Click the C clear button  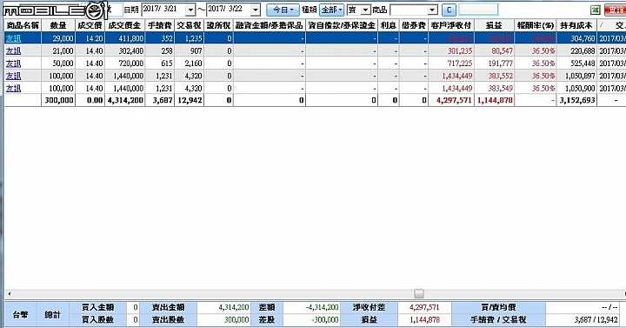(449, 10)
